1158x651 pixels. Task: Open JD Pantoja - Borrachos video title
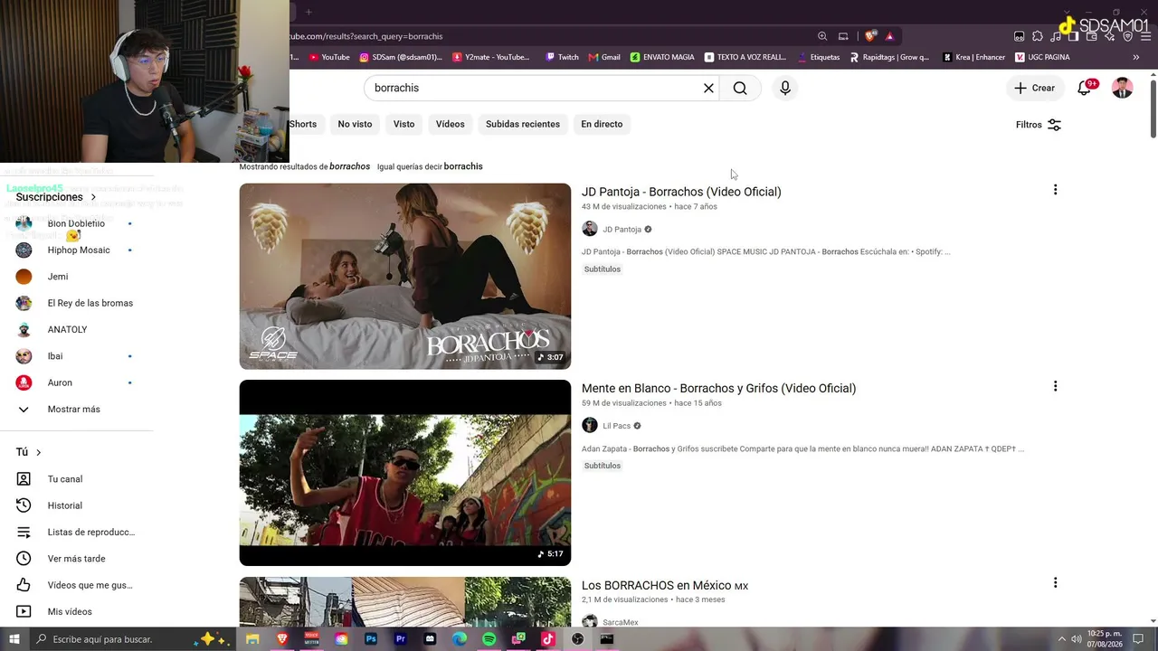click(x=681, y=192)
